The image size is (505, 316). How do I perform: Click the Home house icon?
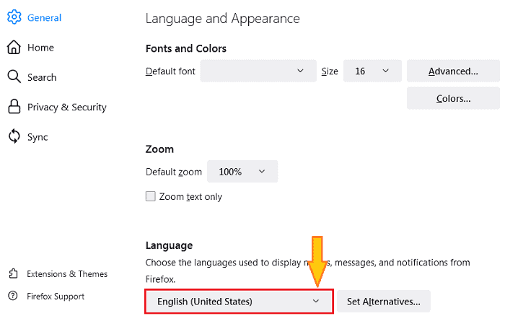pos(14,48)
